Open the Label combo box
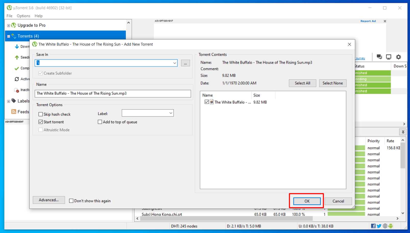The width and height of the screenshot is (410, 233). pos(148,113)
